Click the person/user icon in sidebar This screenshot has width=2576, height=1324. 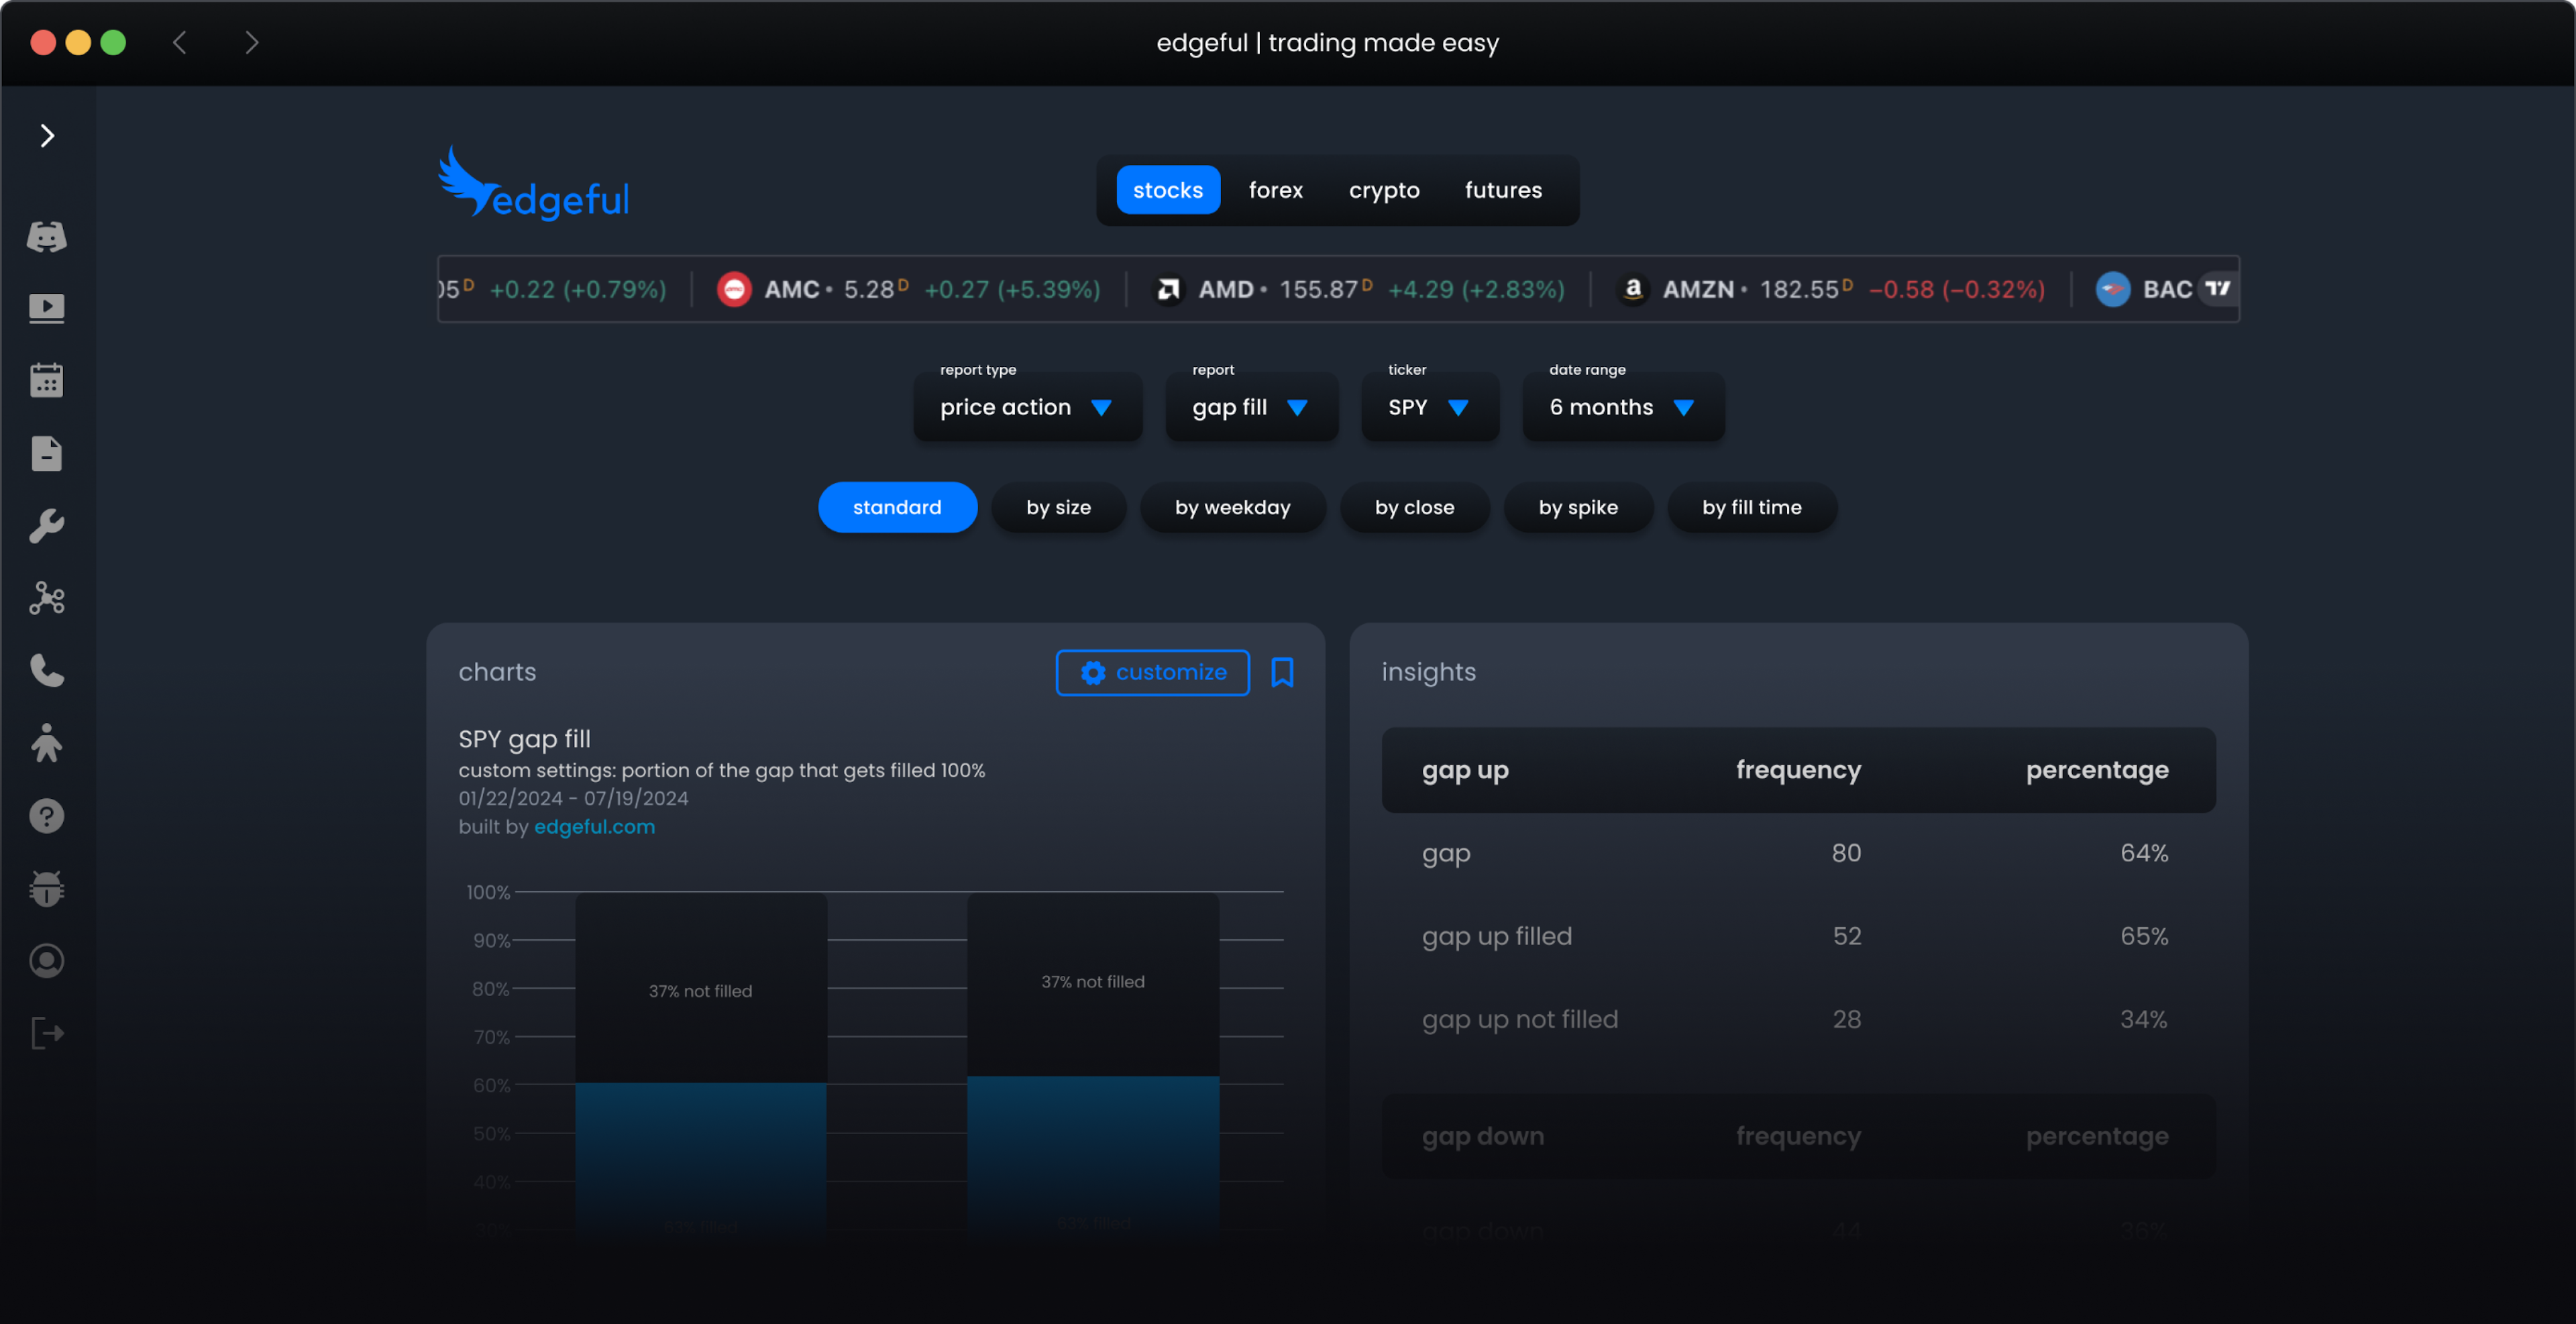click(x=46, y=743)
